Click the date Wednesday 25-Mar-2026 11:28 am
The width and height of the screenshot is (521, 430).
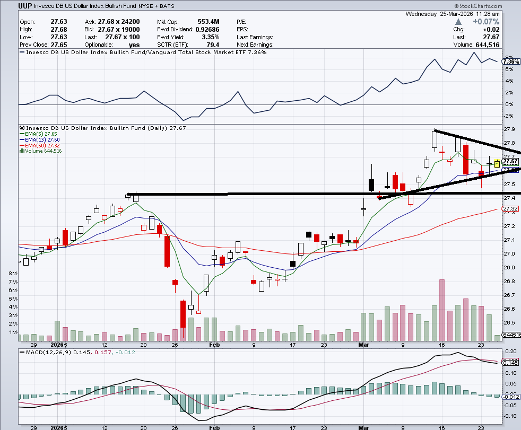(452, 14)
